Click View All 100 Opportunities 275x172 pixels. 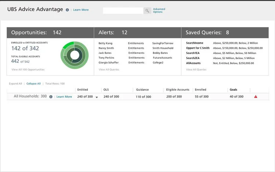tap(28, 69)
